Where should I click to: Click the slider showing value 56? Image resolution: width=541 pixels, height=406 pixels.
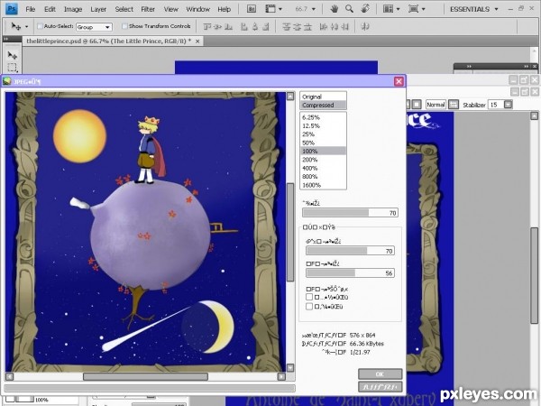(350, 272)
